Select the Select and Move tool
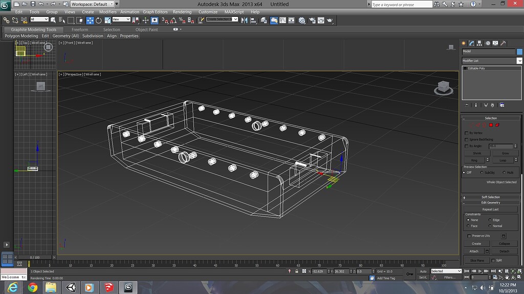524x294 pixels. click(x=90, y=20)
